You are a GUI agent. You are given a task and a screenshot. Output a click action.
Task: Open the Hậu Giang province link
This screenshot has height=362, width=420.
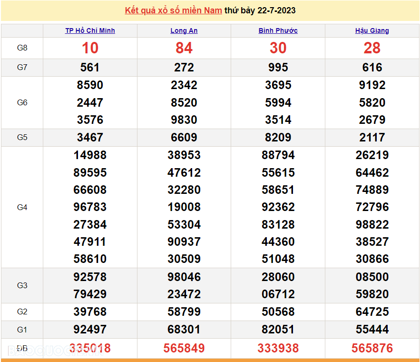(372, 30)
